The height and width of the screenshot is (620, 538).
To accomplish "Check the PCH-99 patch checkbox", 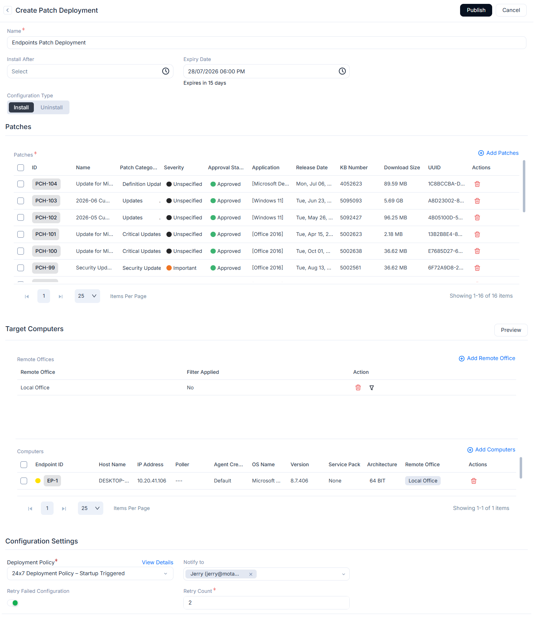I will tap(21, 268).
